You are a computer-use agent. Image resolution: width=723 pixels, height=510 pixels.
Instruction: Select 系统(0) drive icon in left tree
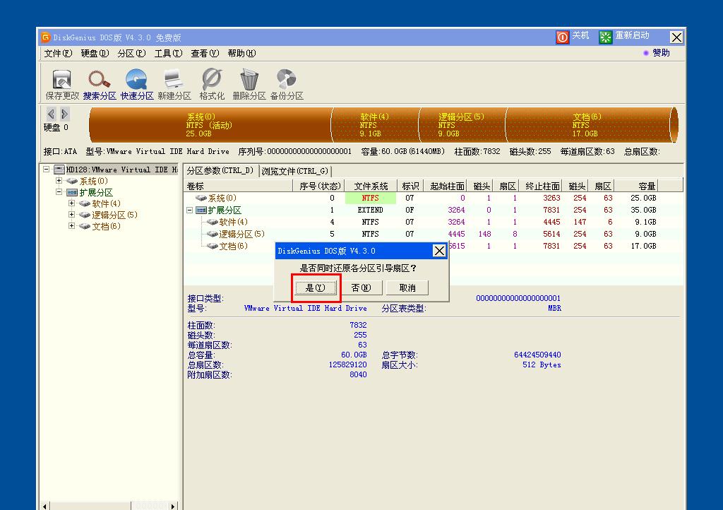point(72,182)
